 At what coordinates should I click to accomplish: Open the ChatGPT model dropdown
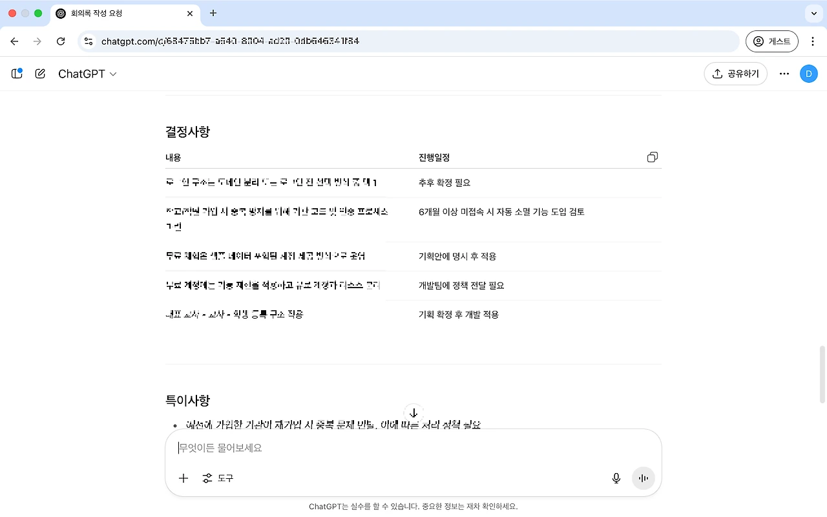point(87,73)
